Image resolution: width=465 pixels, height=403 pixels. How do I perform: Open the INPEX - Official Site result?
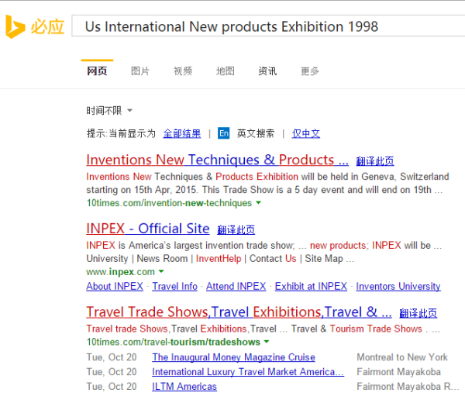[148, 229]
